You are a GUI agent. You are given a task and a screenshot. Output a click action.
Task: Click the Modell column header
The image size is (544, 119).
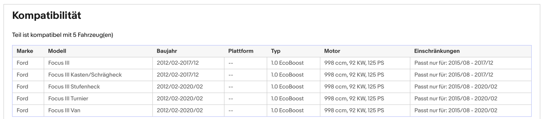click(x=57, y=51)
